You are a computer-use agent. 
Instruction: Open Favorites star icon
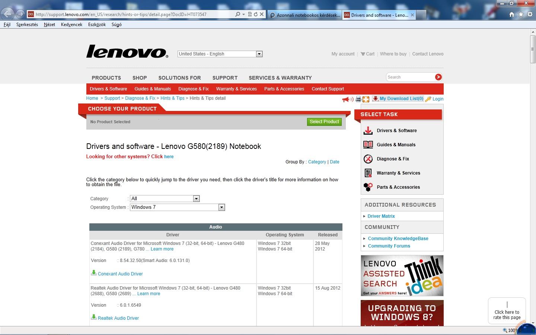point(521,14)
